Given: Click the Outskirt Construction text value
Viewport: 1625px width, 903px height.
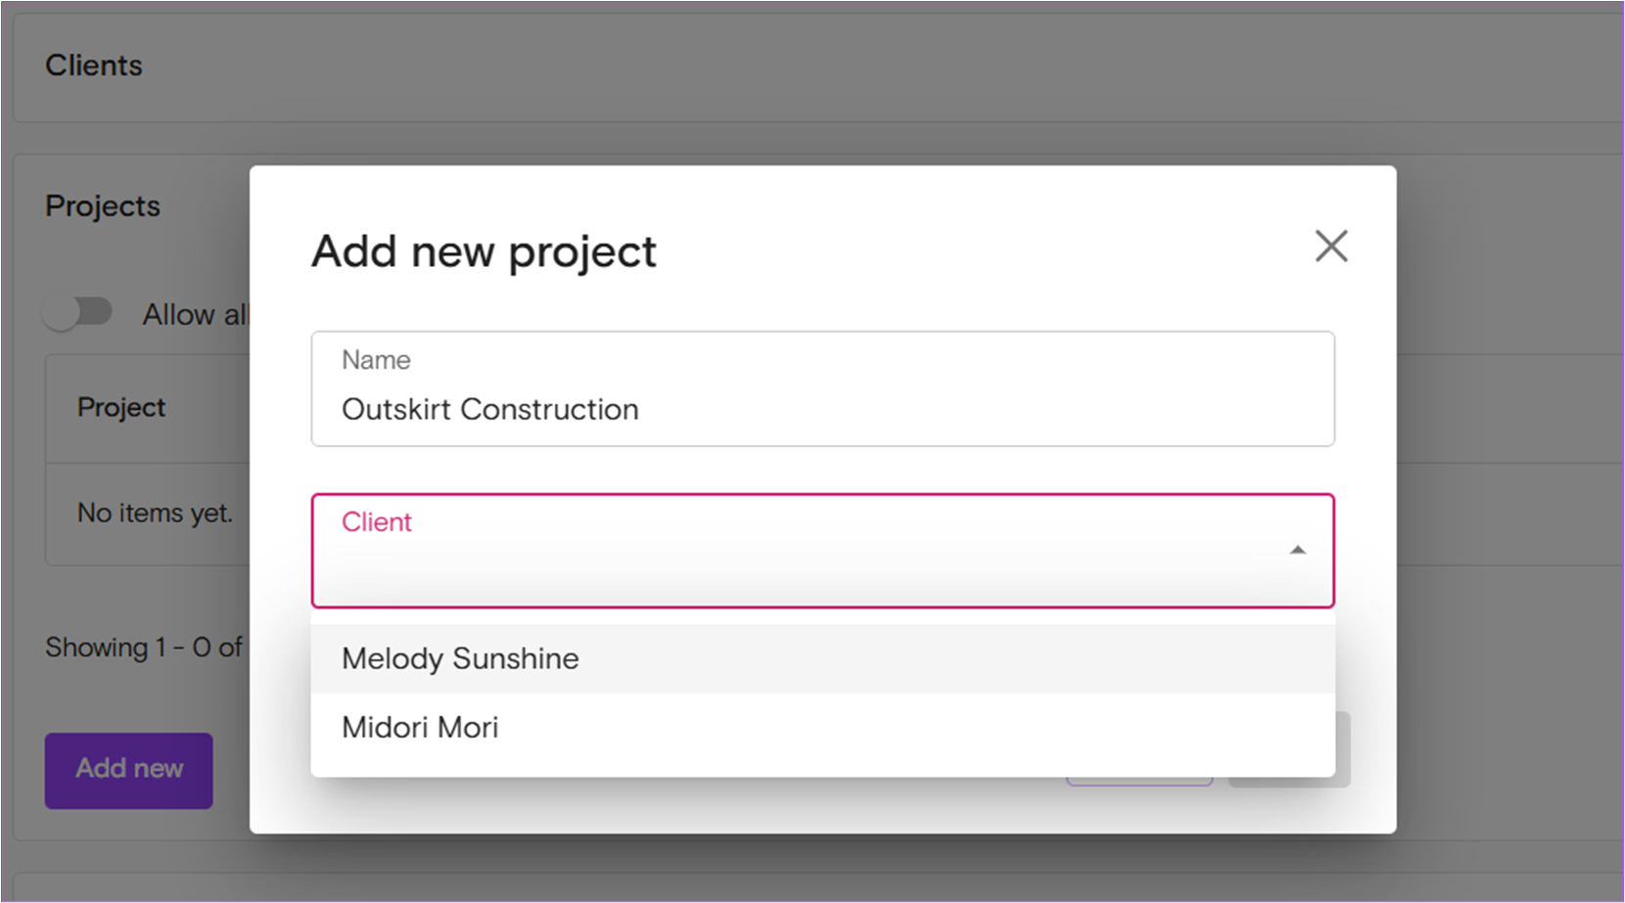Looking at the screenshot, I should [x=489, y=409].
